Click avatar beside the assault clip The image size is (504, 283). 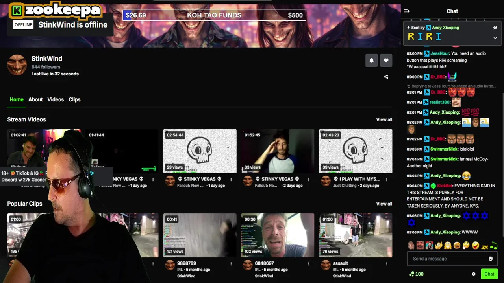pyautogui.click(x=325, y=265)
